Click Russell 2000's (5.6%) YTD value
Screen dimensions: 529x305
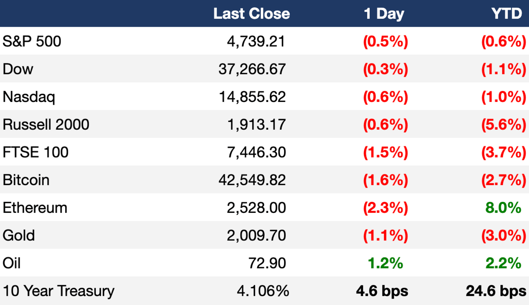point(504,124)
